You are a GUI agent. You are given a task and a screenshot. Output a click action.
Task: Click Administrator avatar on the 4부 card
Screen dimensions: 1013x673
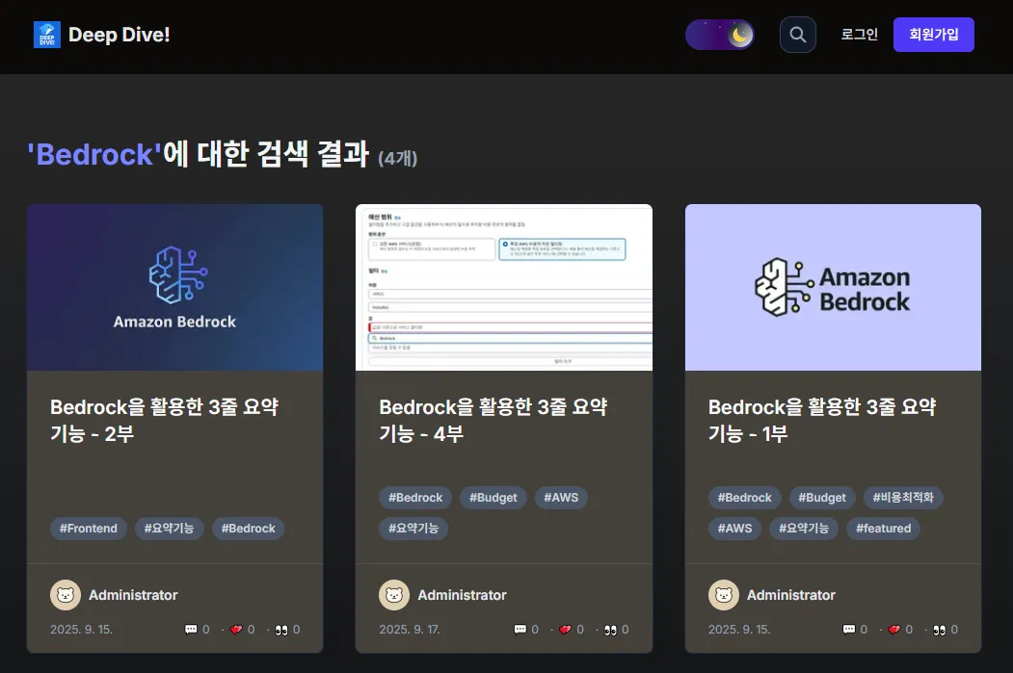point(394,595)
